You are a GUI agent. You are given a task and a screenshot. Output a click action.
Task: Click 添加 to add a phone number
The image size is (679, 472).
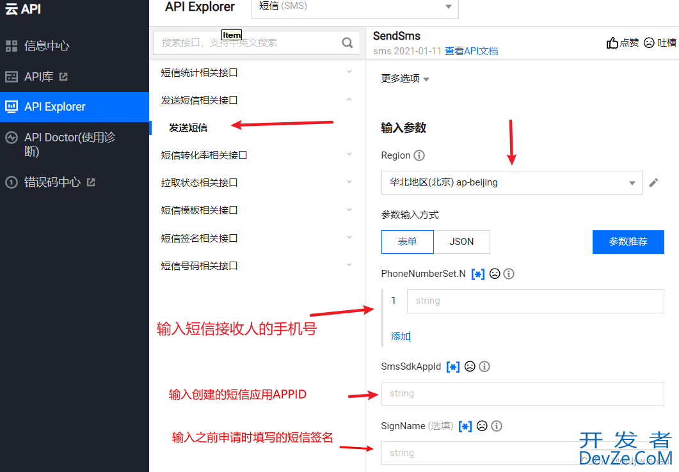[400, 336]
